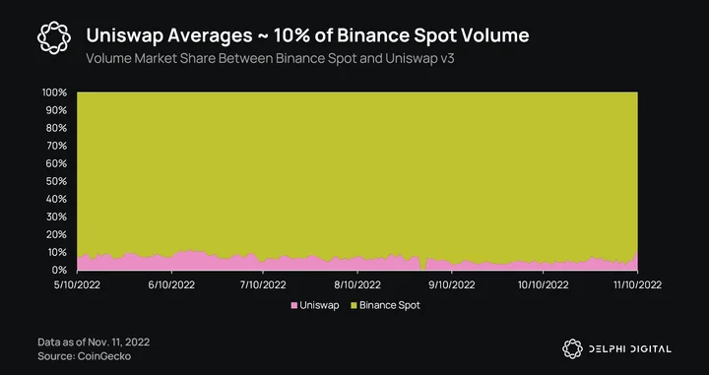The width and height of the screenshot is (709, 375).
Task: Click the Delphi logo beside the chart title
Action: click(x=54, y=37)
